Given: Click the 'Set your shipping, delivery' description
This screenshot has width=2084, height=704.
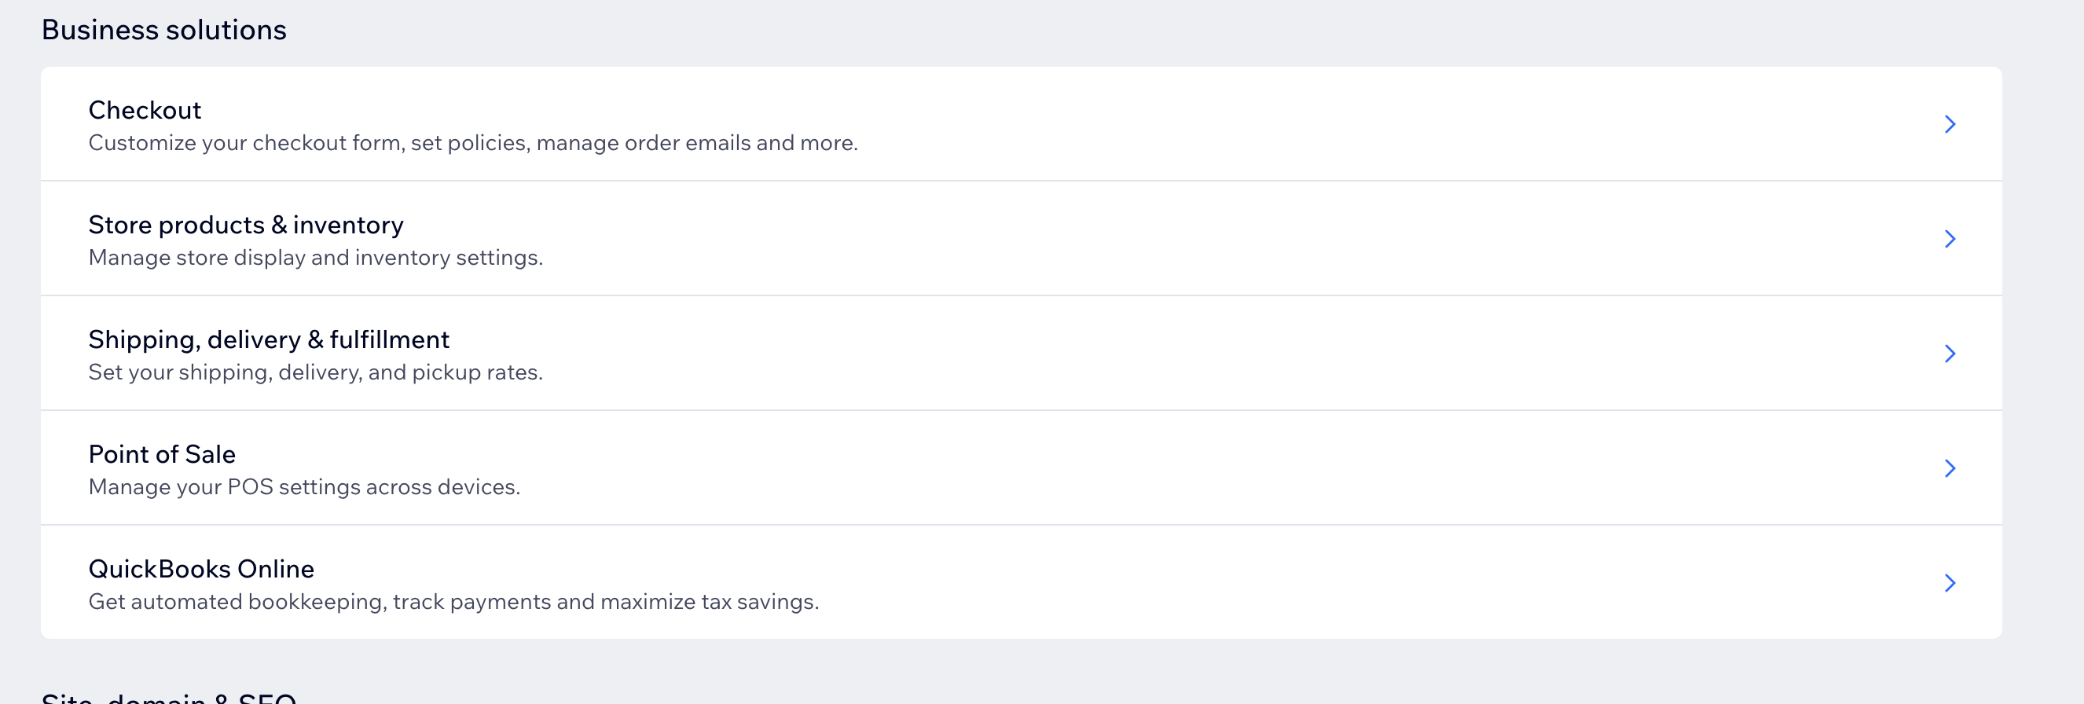Looking at the screenshot, I should point(316,373).
